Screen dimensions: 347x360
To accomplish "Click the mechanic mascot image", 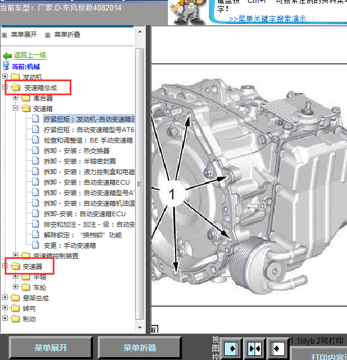I will 188,12.
